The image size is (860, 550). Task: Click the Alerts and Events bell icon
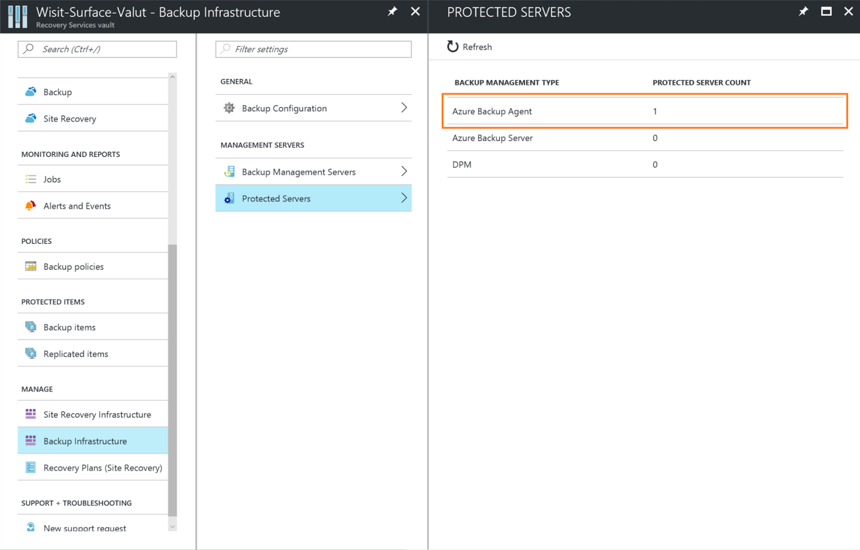[x=31, y=205]
